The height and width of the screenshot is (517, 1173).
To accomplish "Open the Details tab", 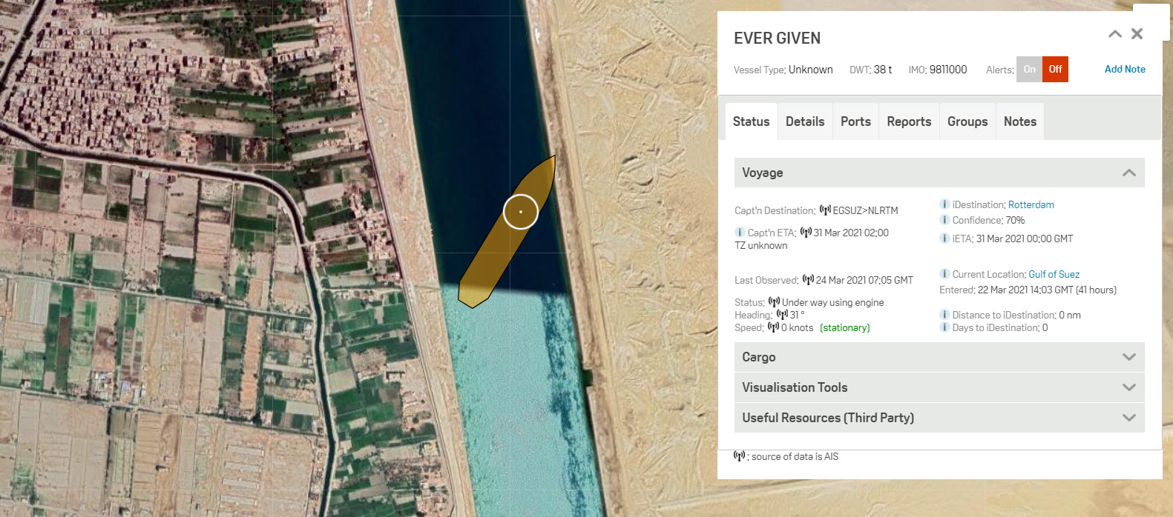I will (805, 121).
